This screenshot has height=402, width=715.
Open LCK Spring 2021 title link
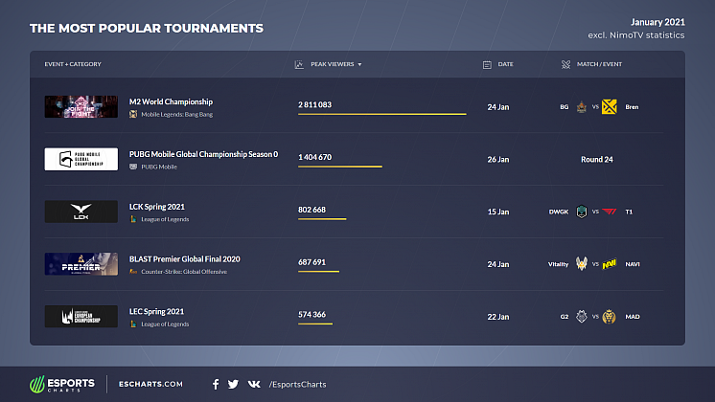(x=157, y=207)
